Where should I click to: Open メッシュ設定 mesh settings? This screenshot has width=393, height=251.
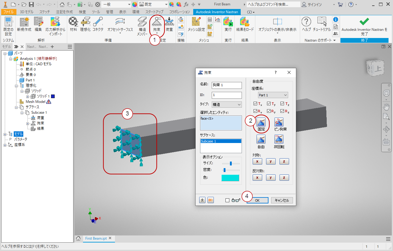click(x=196, y=24)
